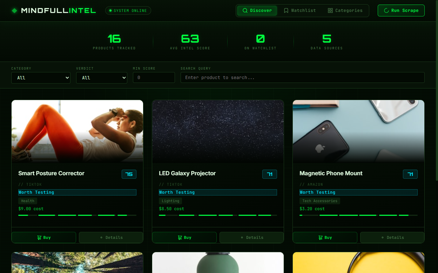The height and width of the screenshot is (273, 438).
Task: Click score bars on LED Galaxy Projector card
Action: (x=218, y=215)
